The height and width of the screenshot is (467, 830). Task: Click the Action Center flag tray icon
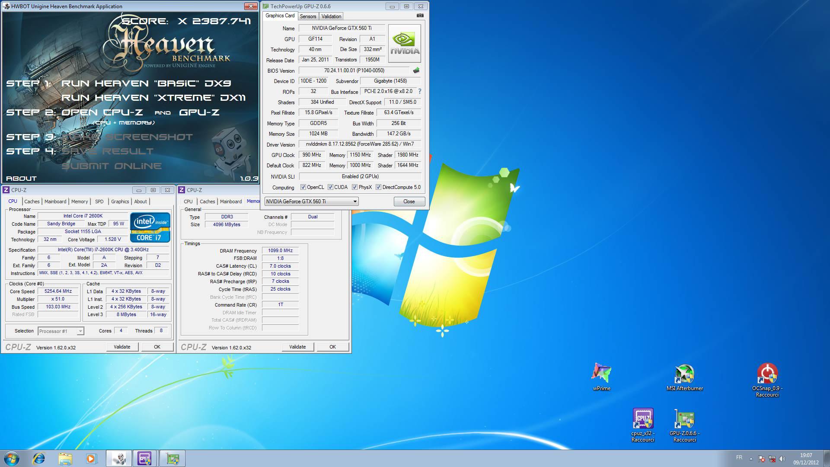click(761, 459)
